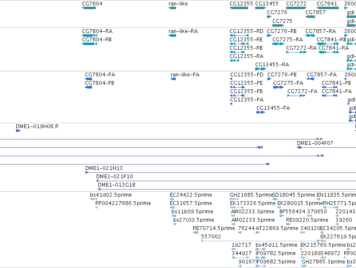Click the CG7804-PA protein feature

click(89, 79)
